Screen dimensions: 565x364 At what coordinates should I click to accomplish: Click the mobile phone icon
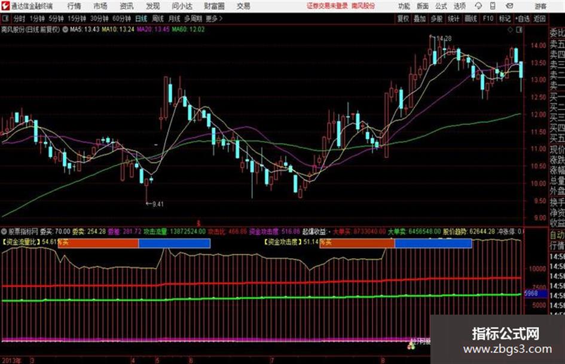493,6
